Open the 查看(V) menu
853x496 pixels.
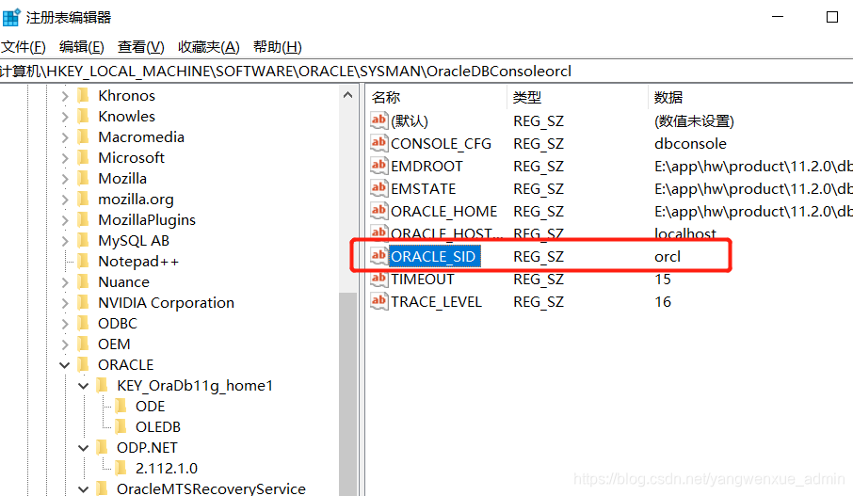click(x=141, y=47)
